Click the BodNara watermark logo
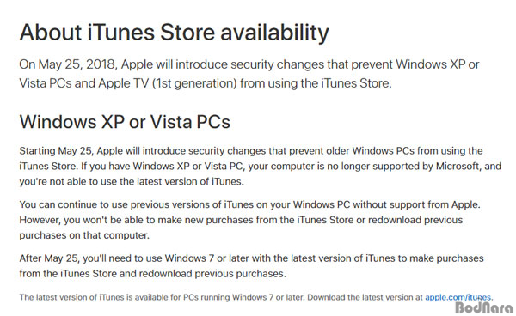This screenshot has height=316, width=516. (x=484, y=308)
